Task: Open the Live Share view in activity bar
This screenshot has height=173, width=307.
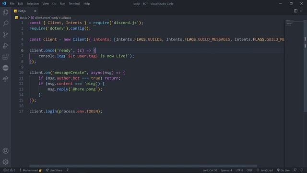Action: click(x=5, y=79)
